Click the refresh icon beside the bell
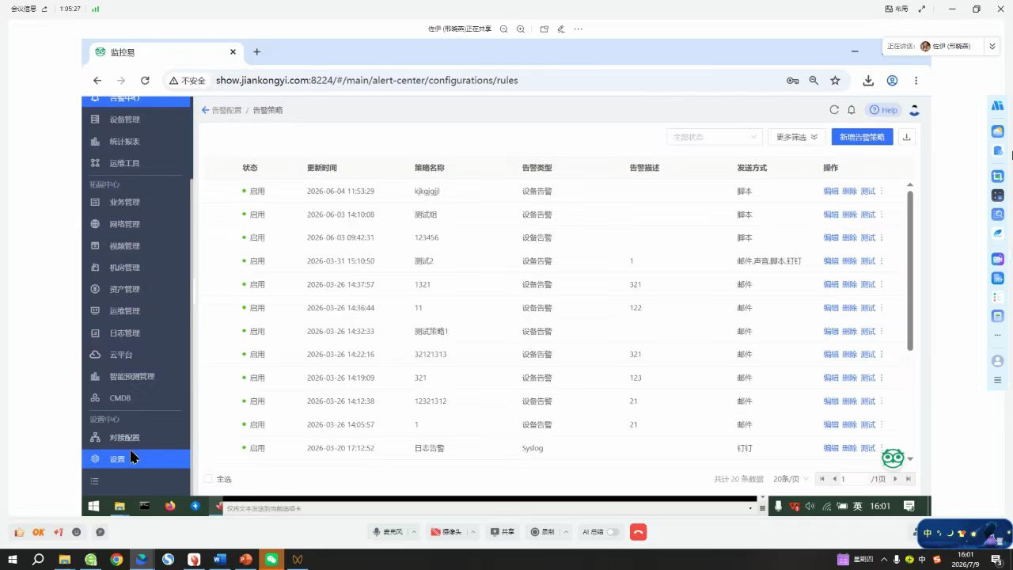This screenshot has height=570, width=1013. 833,110
